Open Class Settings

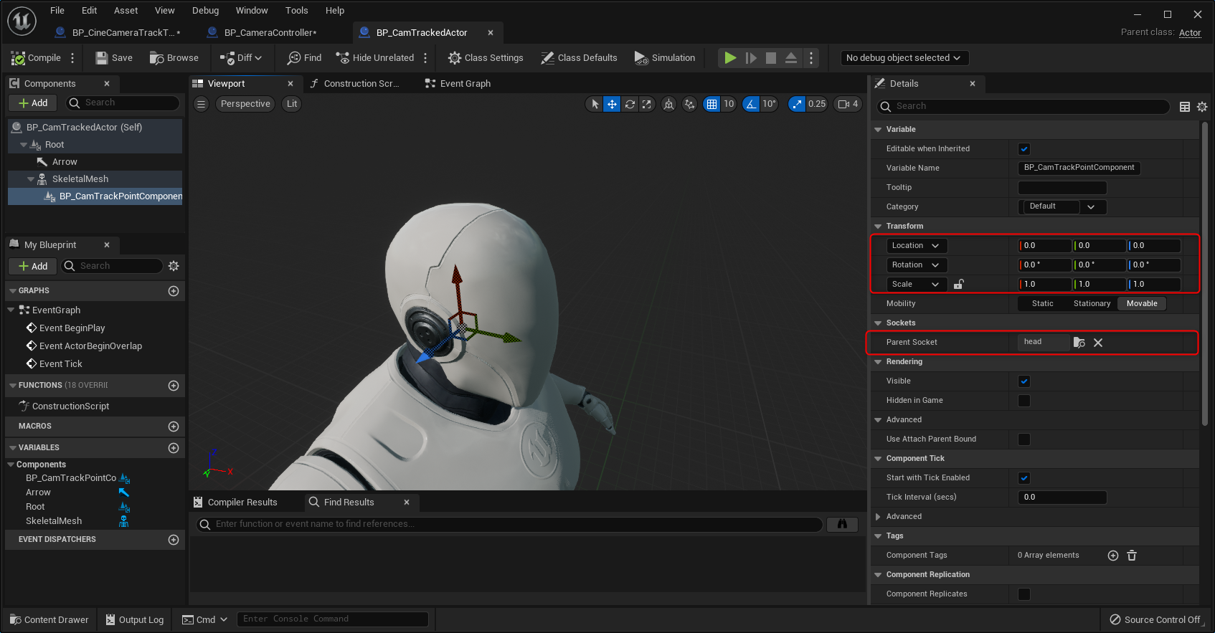(486, 58)
